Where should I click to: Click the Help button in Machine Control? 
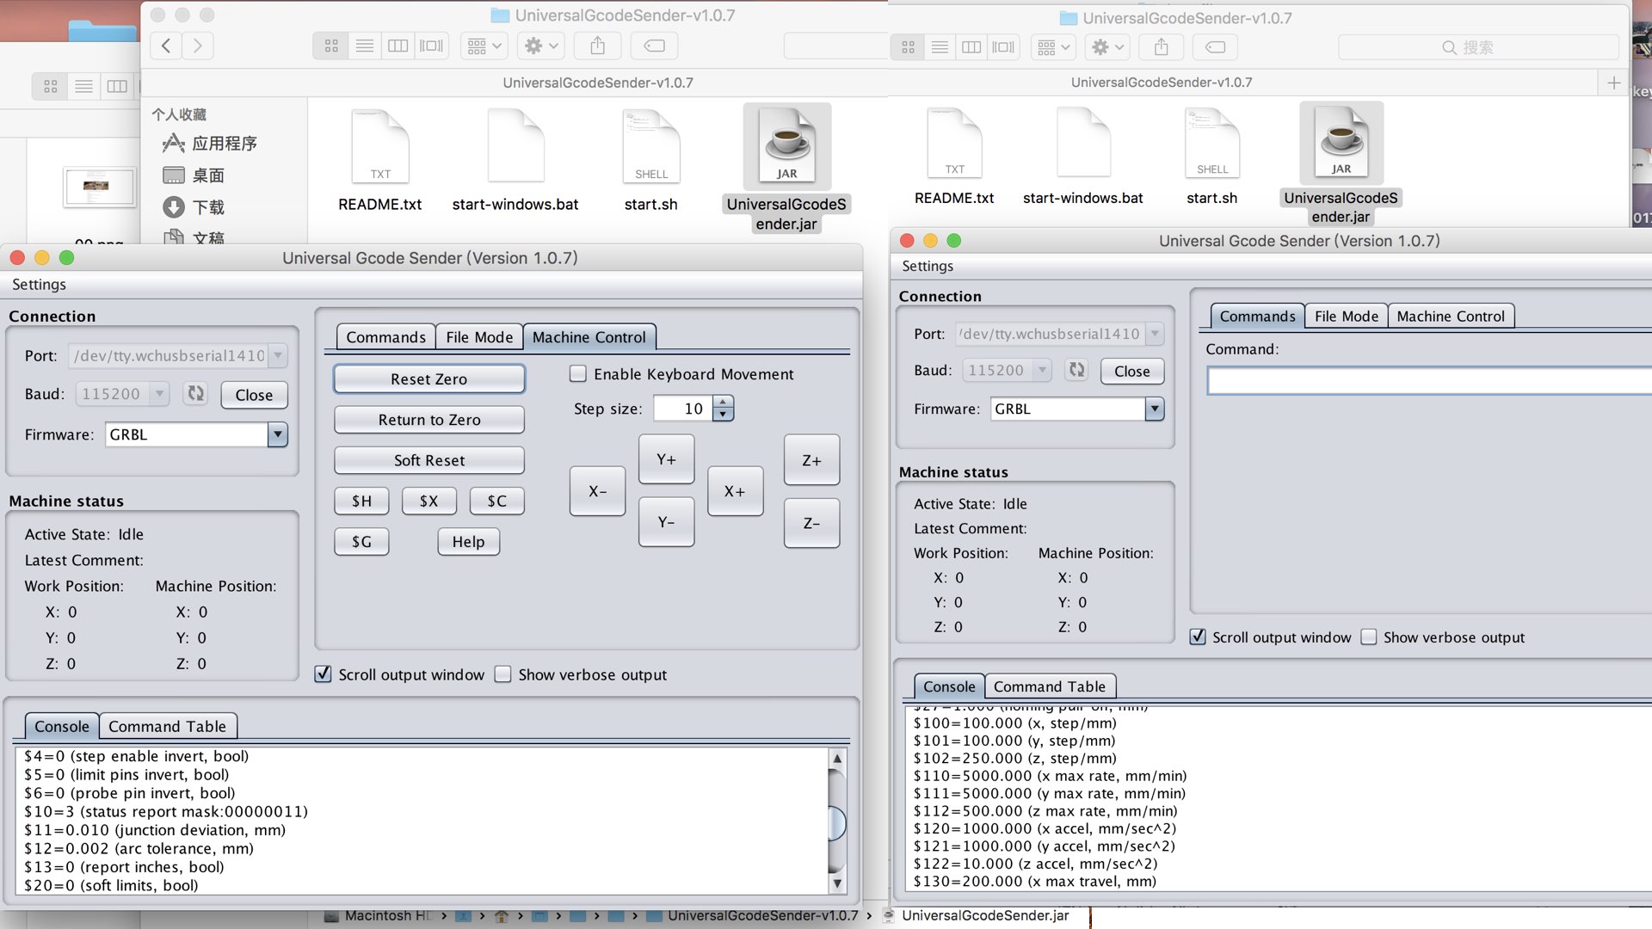[468, 542]
